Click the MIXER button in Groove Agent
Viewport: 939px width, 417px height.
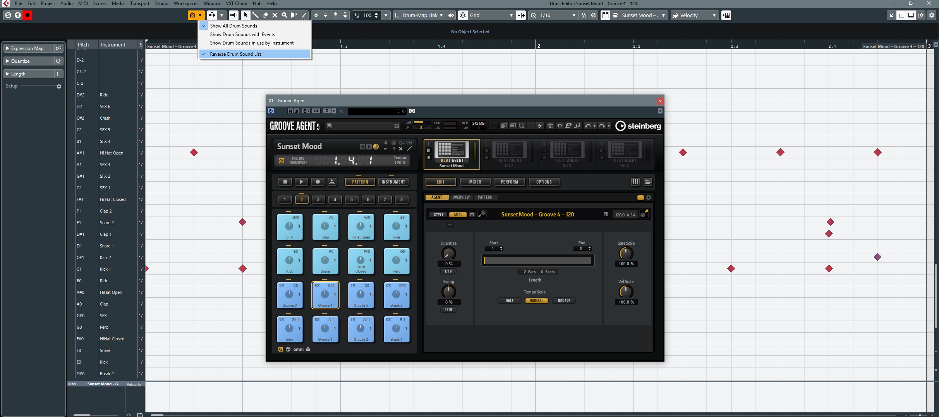click(x=475, y=182)
